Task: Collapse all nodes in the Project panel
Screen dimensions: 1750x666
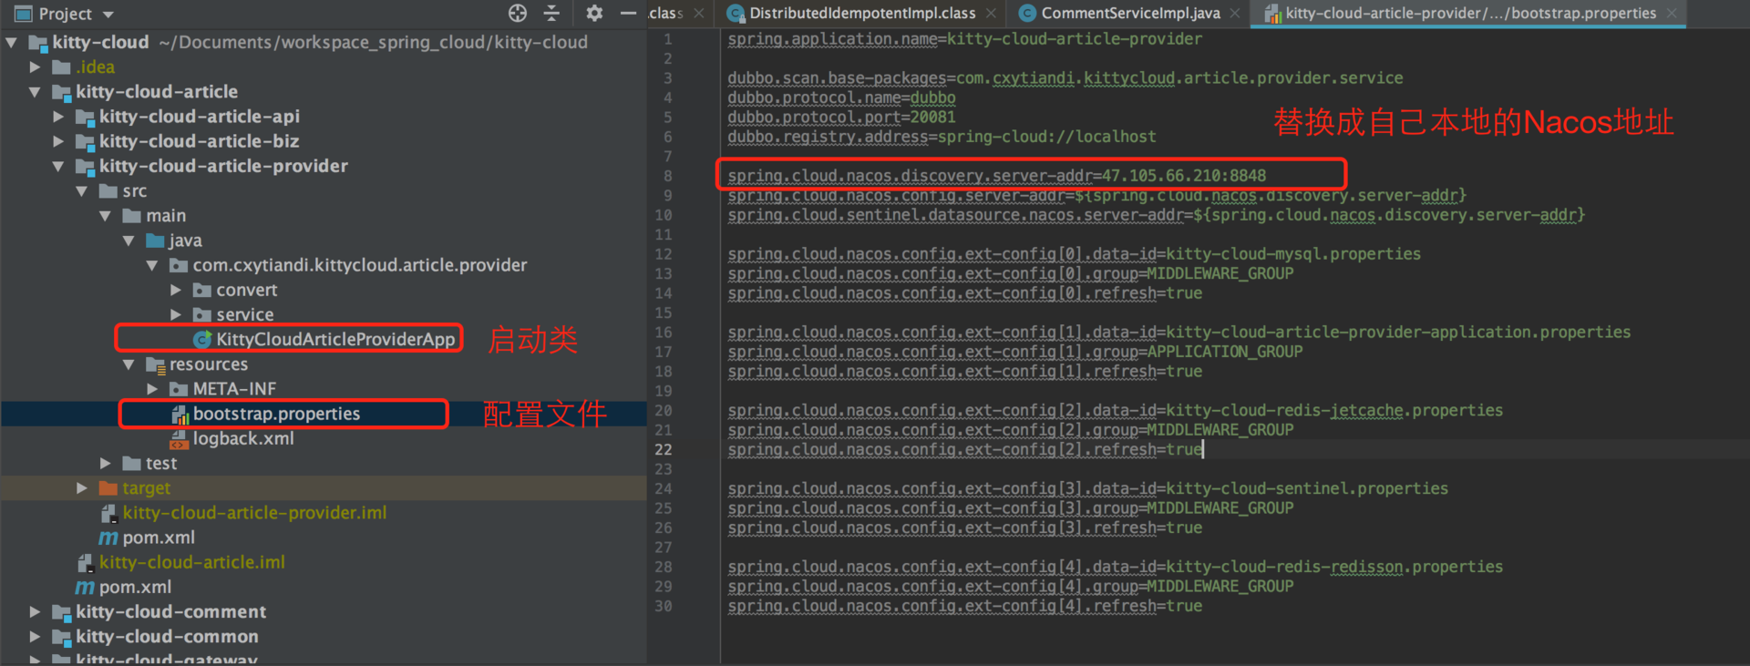Action: (x=552, y=13)
